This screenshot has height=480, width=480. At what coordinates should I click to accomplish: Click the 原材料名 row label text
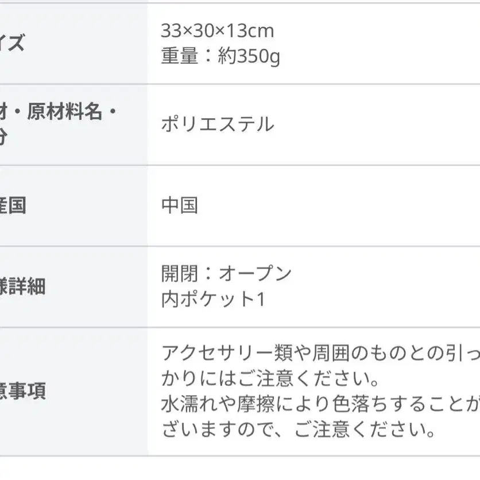point(63,112)
